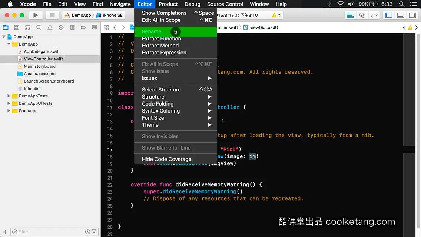This screenshot has height=237, width=421.
Task: Expand the DemoAppUITests folder
Action: [9, 103]
